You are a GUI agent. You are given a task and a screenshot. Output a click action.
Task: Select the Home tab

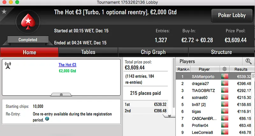(29, 52)
